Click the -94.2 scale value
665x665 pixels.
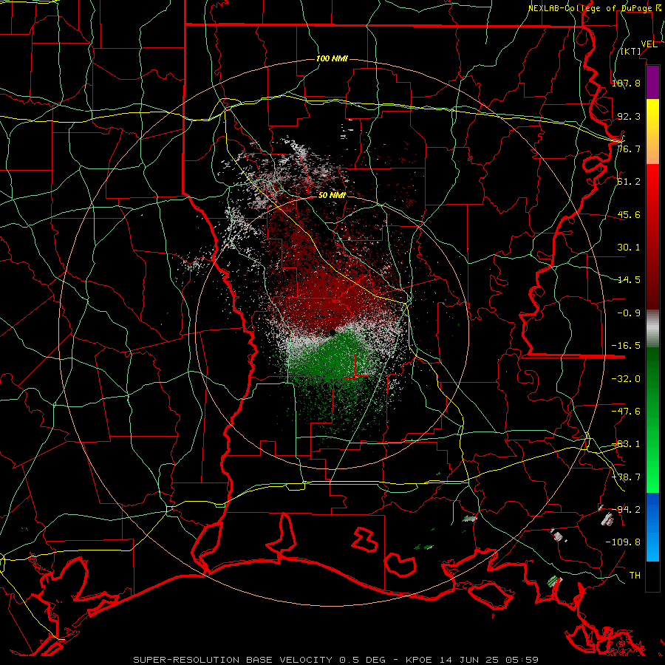(626, 509)
